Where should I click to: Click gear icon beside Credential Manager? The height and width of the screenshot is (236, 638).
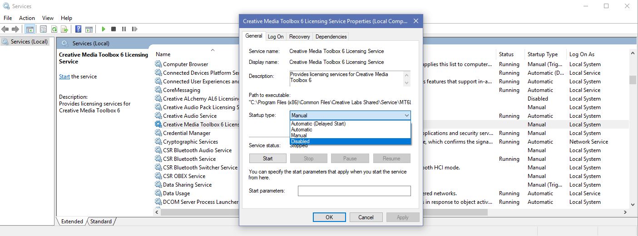(158, 133)
